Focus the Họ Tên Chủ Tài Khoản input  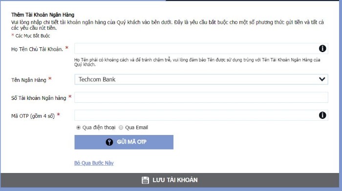[201, 48]
